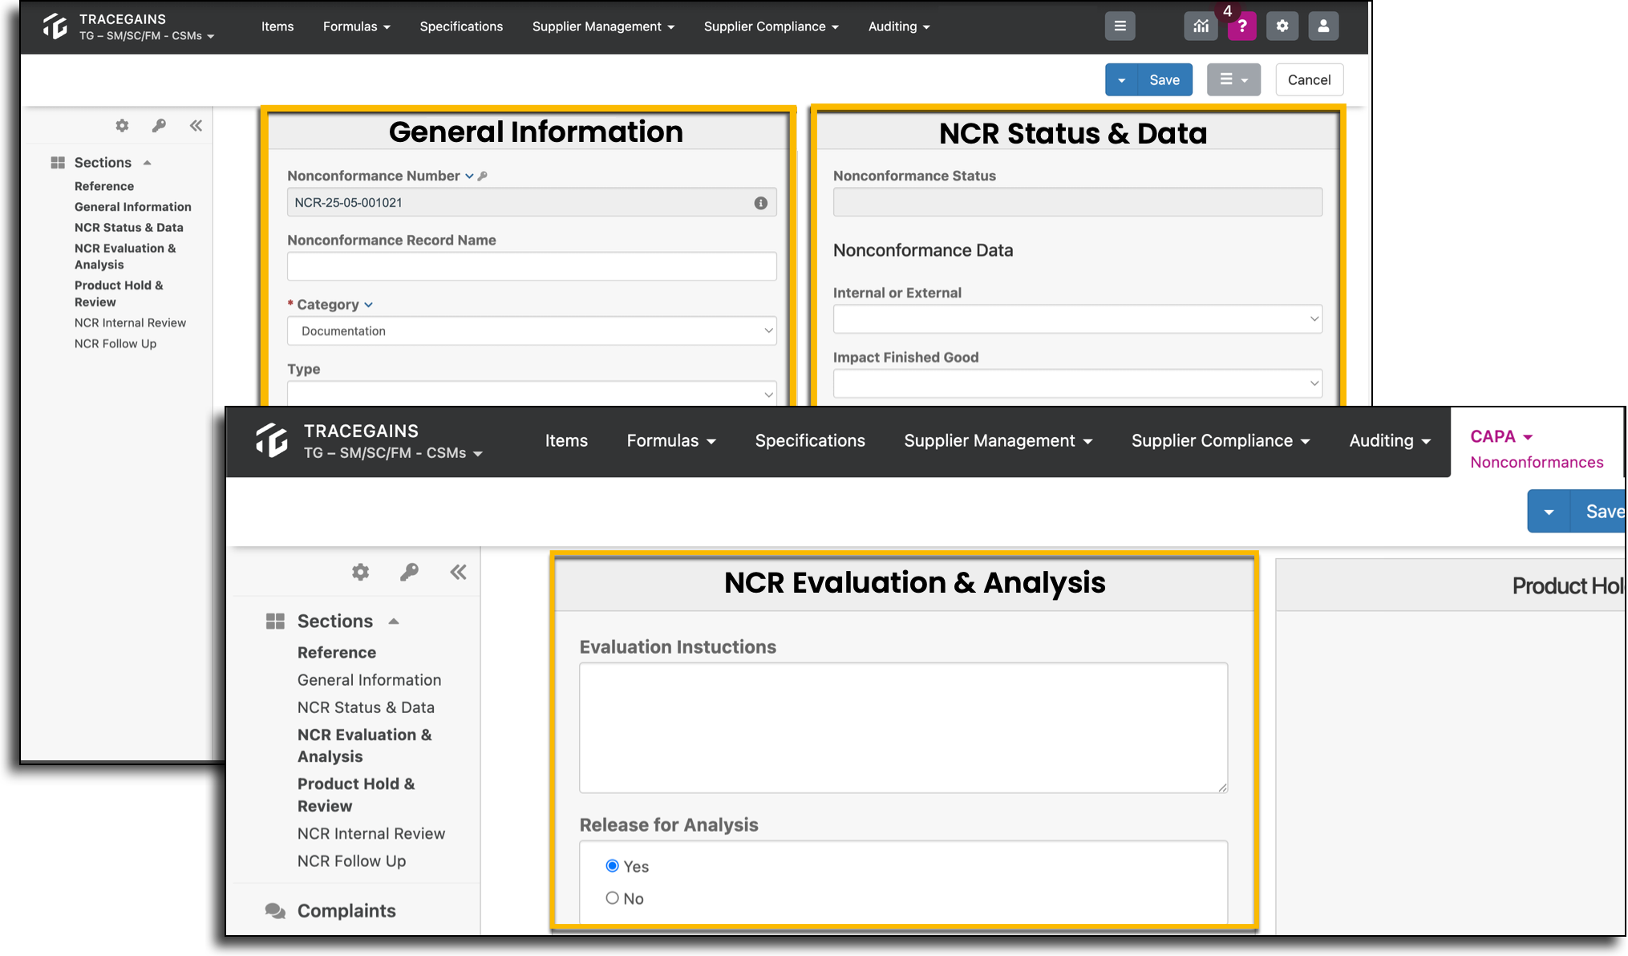The height and width of the screenshot is (956, 1628).
Task: Go to NCR Follow Up in the front sidebar
Action: pyautogui.click(x=351, y=861)
